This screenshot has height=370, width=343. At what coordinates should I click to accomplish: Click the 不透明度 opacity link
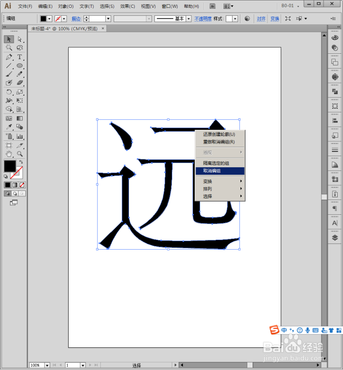203,18
